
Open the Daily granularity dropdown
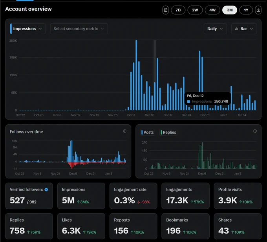click(215, 29)
